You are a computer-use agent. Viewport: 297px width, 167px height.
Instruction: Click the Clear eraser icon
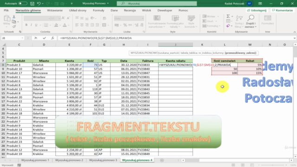(228, 26)
